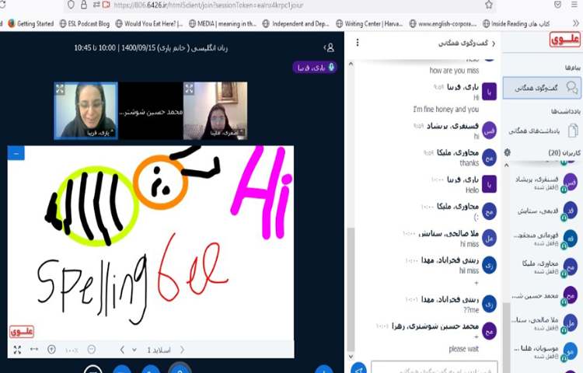Screen dimensions: 583x373
Task: Select user ملا صالحی in the user list
Action: (544, 322)
